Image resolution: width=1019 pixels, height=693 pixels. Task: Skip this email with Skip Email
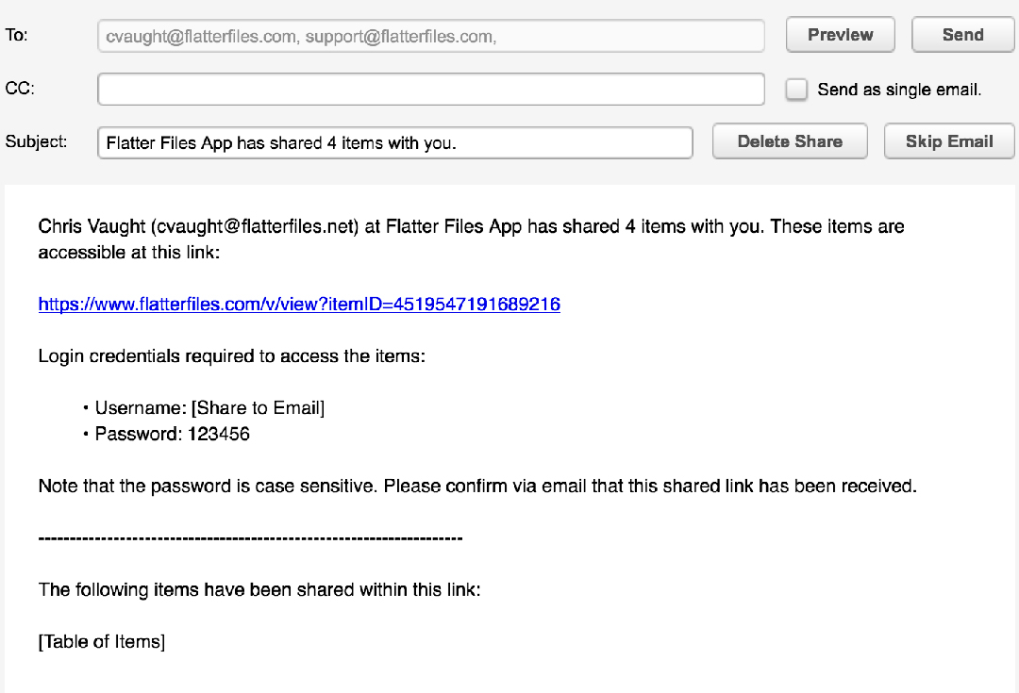pos(948,141)
